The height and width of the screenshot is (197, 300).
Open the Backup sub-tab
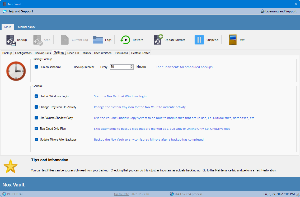(7, 53)
